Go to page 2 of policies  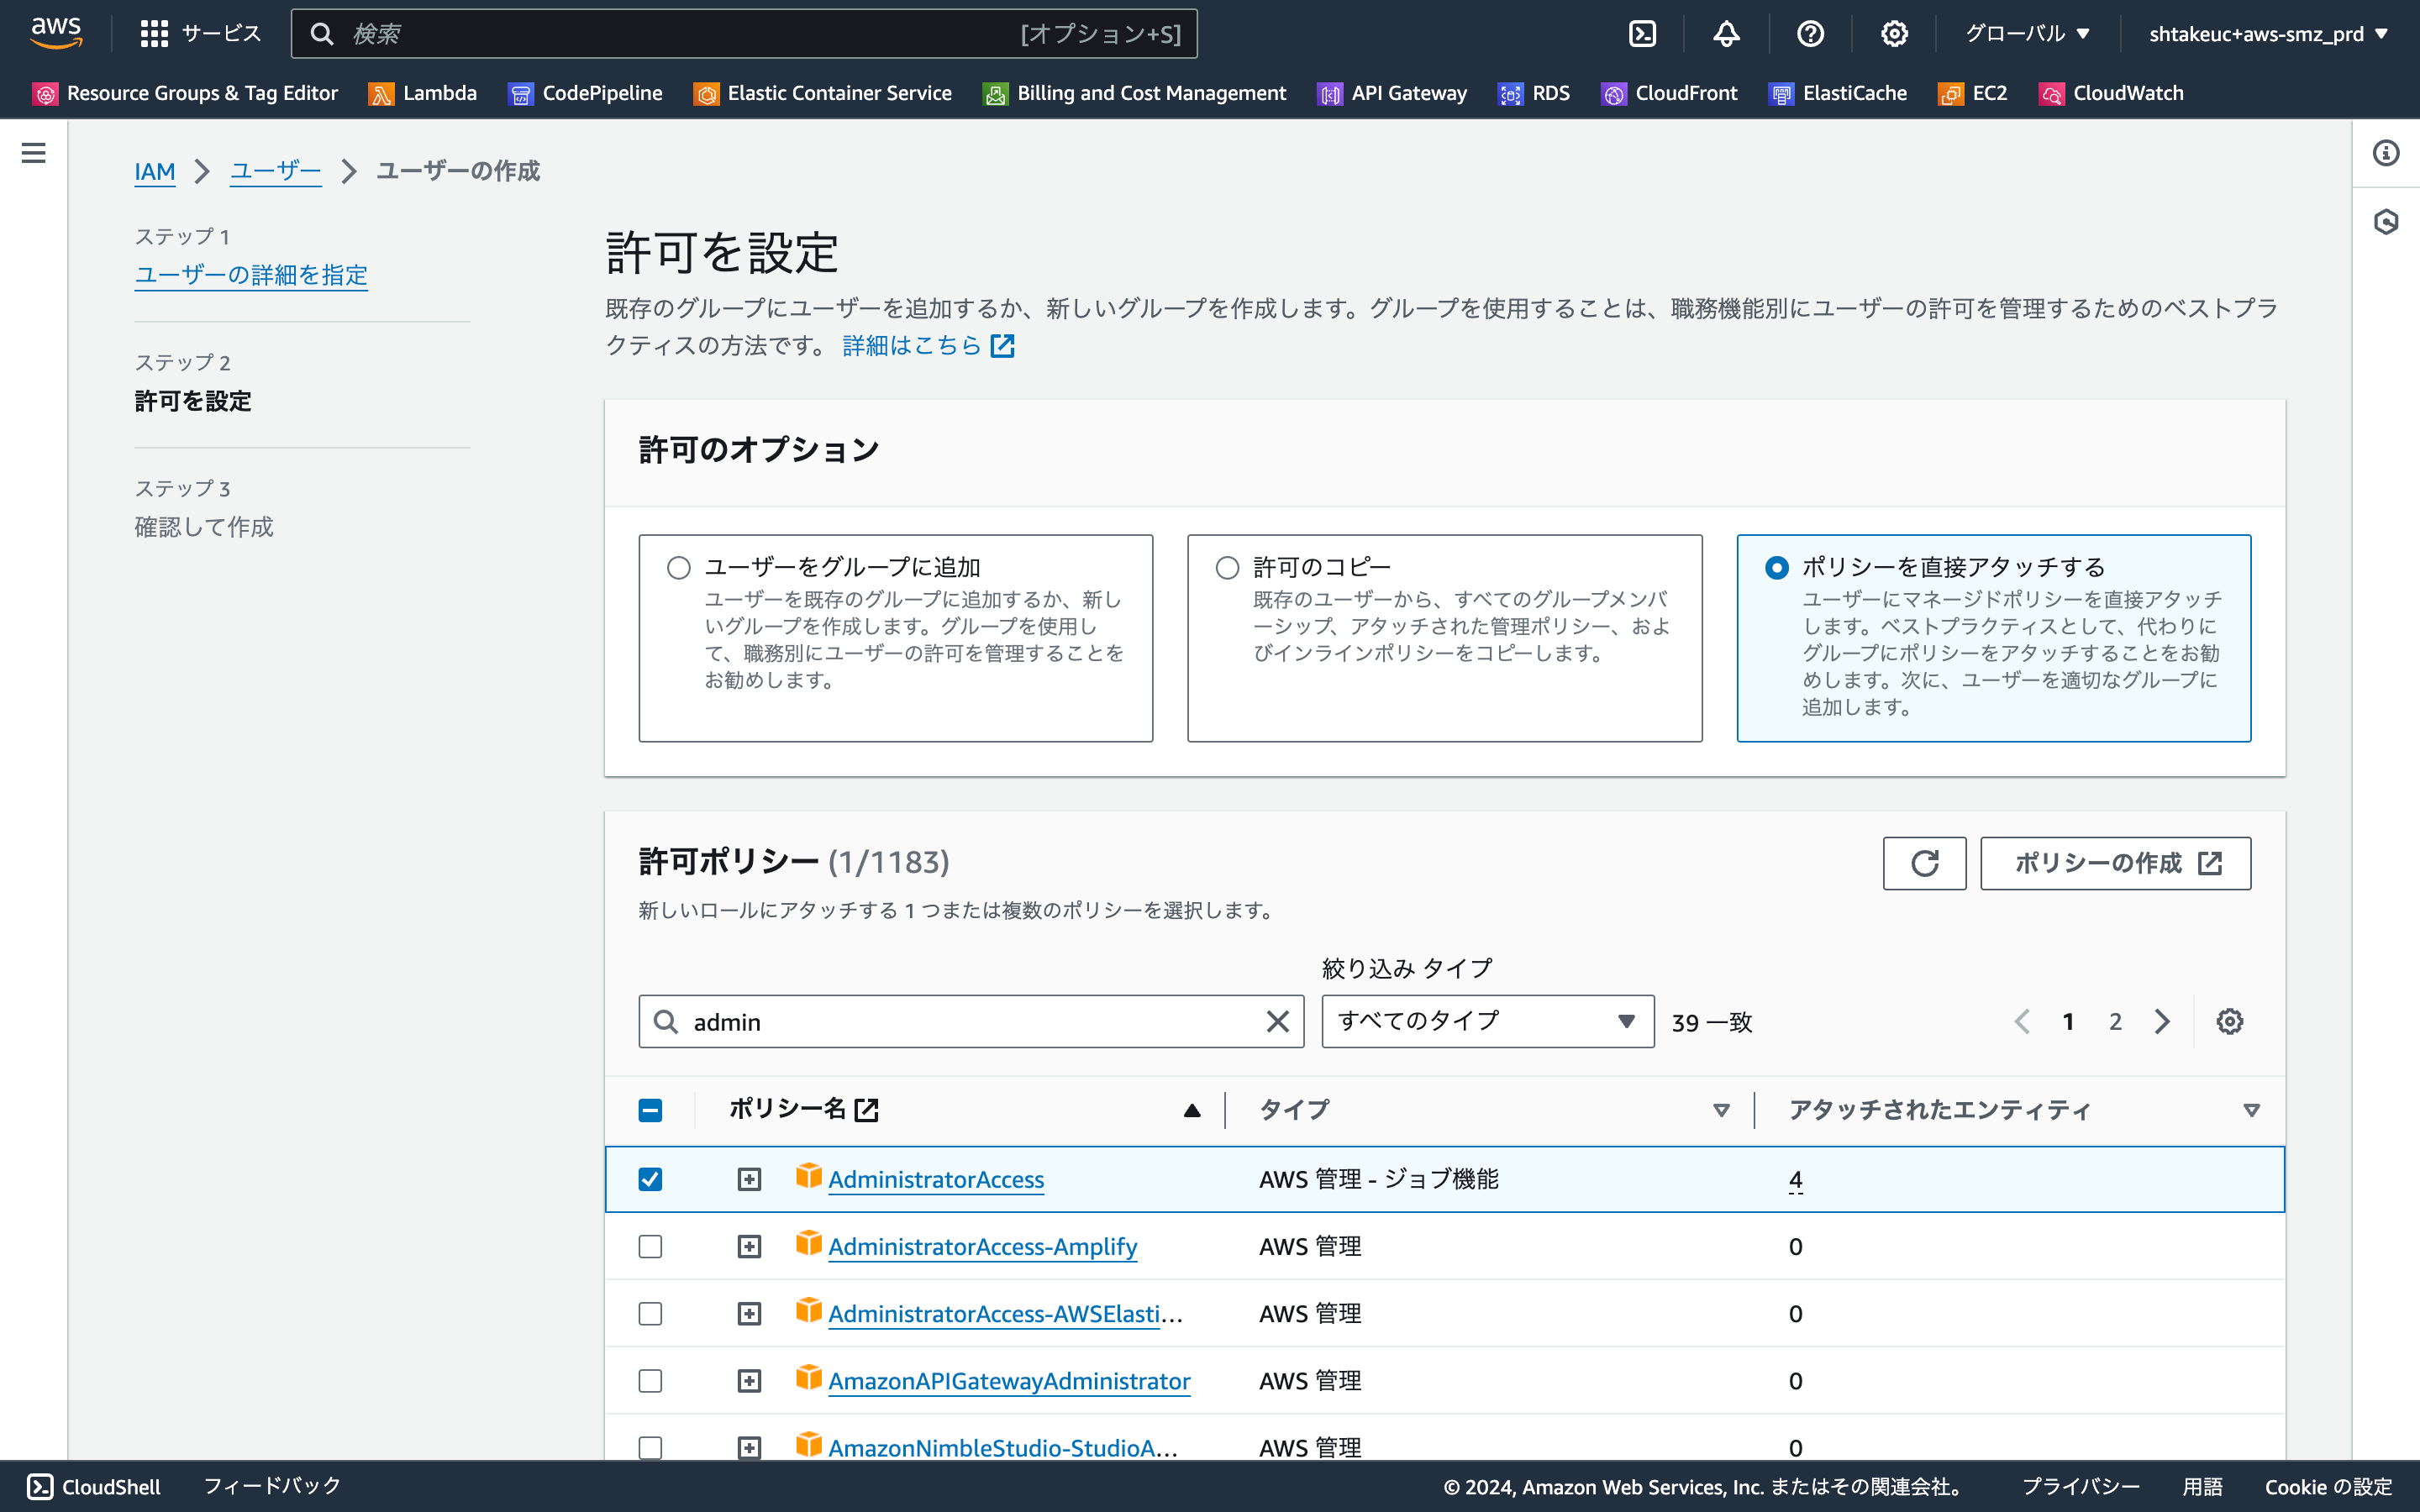coord(2115,1021)
